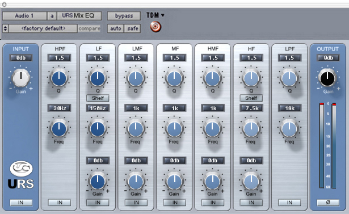Toggle the output phase invert button
The width and height of the screenshot is (349, 214).
(x=328, y=203)
